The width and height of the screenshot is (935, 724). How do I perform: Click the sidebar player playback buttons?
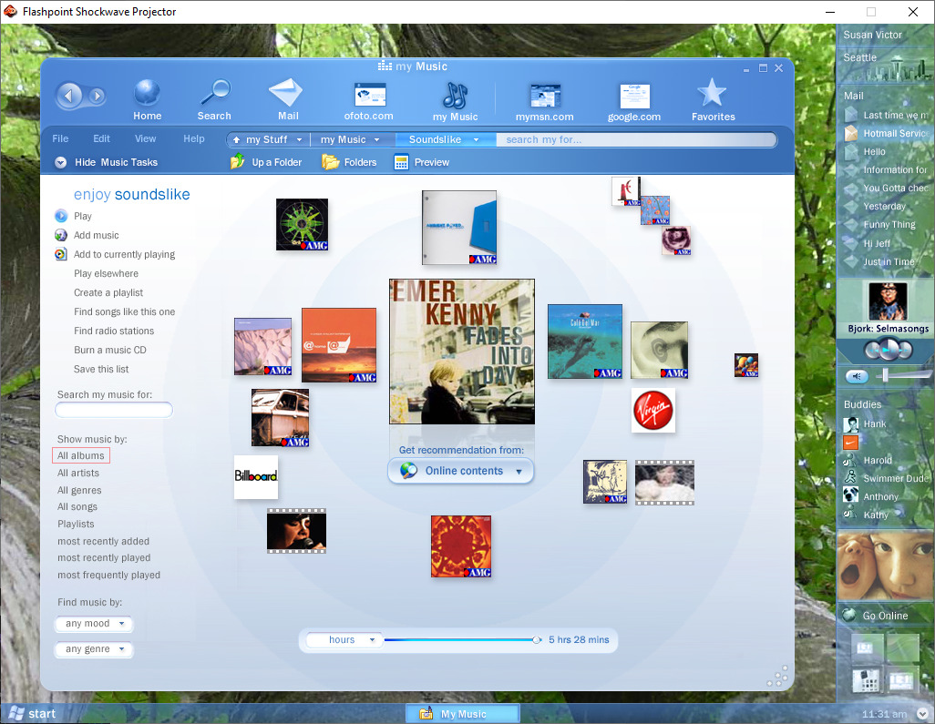pyautogui.click(x=888, y=350)
